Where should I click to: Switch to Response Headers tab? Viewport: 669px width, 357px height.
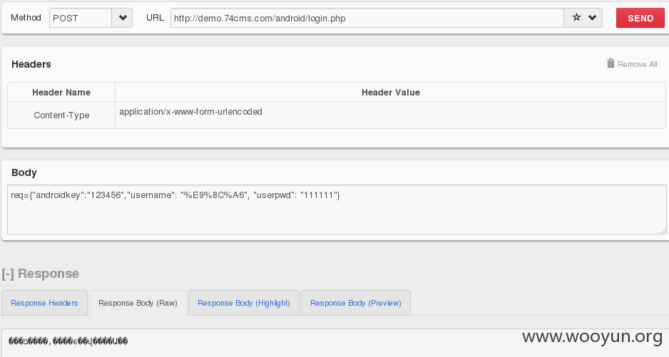click(44, 303)
